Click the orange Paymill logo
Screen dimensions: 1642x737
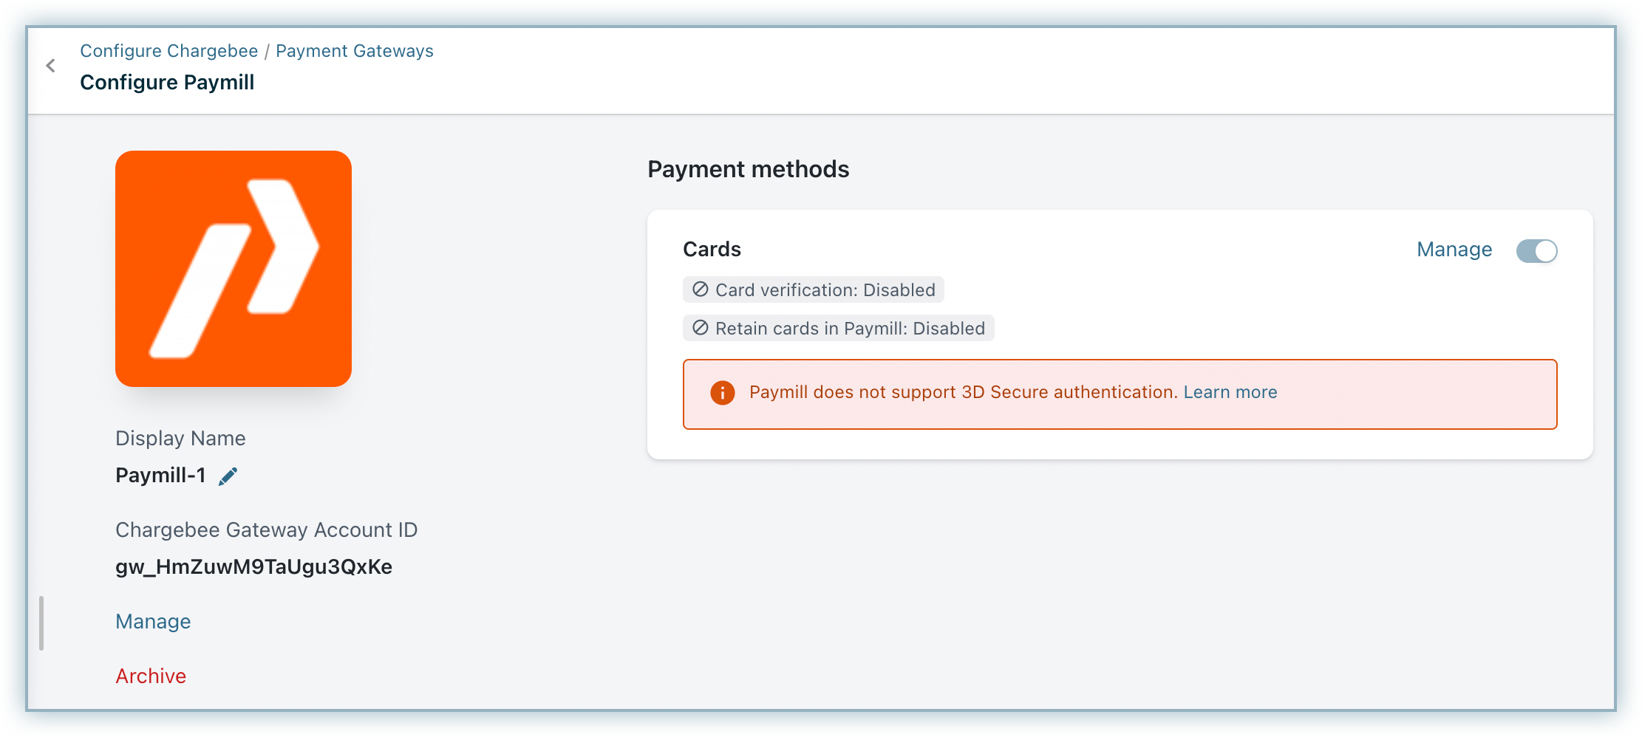234,269
